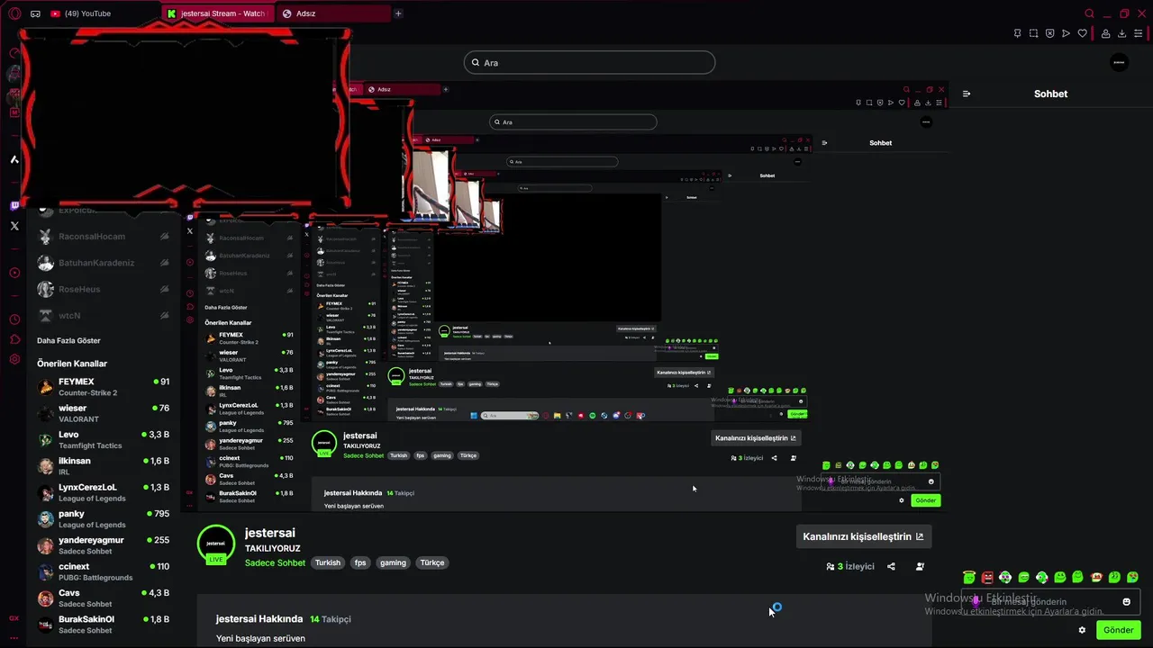Open Twitch in the Opera sidebar

(x=14, y=206)
